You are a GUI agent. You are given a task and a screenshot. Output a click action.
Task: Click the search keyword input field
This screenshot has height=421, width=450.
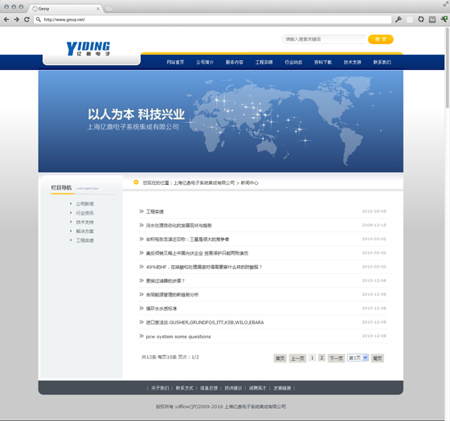(x=325, y=39)
